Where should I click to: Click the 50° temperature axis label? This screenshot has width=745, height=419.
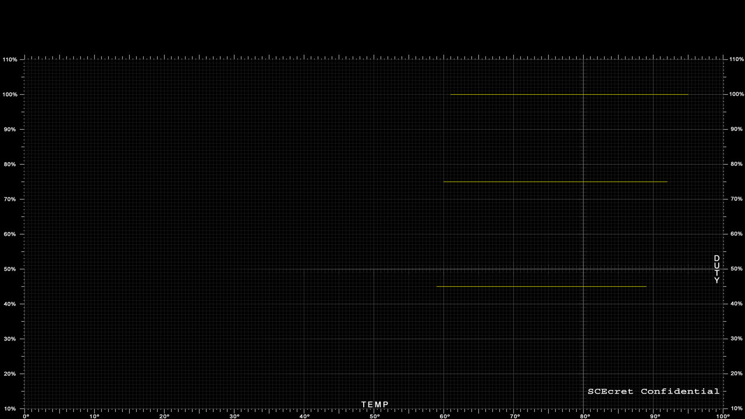(x=375, y=416)
